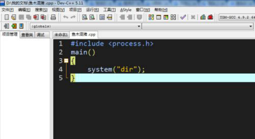Click the Stop execution X icon
Image resolution: width=255 pixels, height=139 pixels.
(x=193, y=17)
